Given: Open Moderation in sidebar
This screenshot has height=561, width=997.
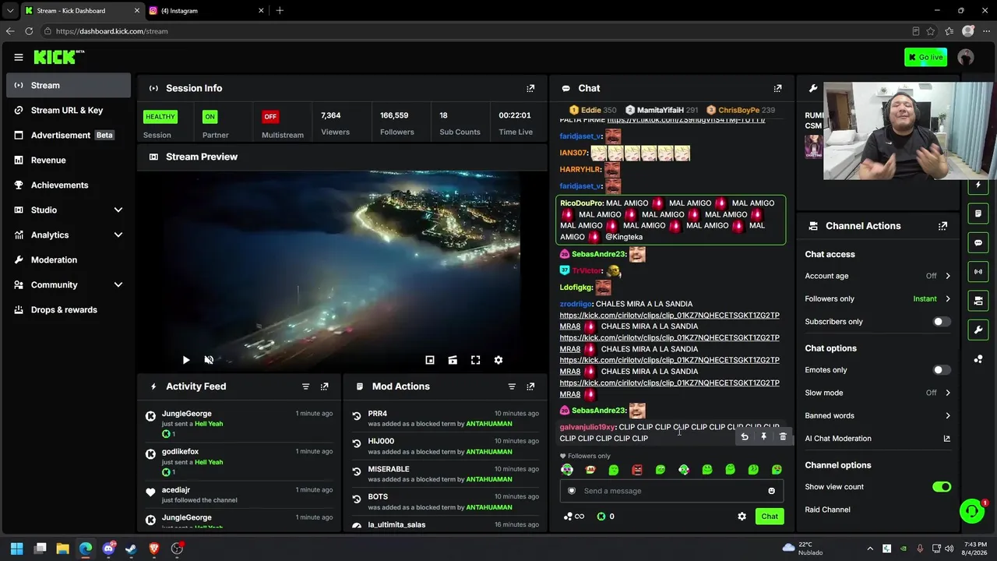Looking at the screenshot, I should [69, 260].
